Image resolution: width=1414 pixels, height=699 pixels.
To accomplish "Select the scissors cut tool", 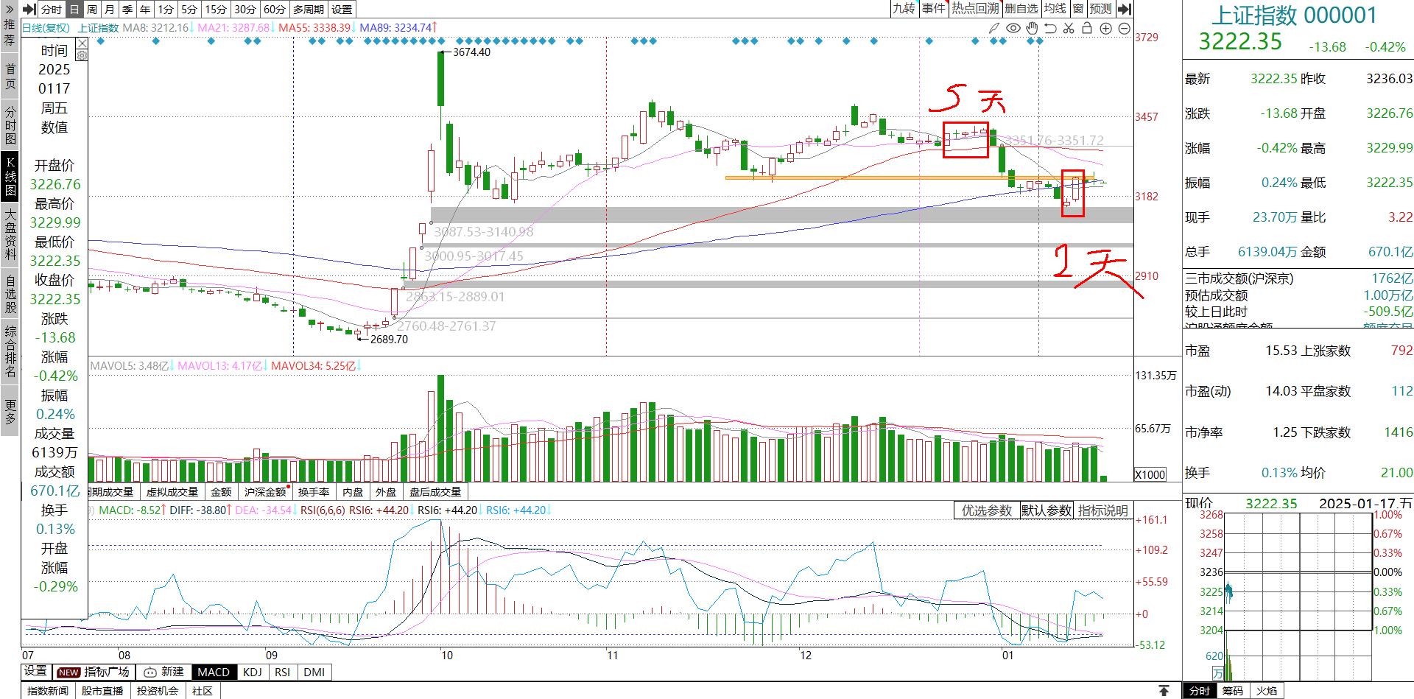I will [x=1069, y=28].
